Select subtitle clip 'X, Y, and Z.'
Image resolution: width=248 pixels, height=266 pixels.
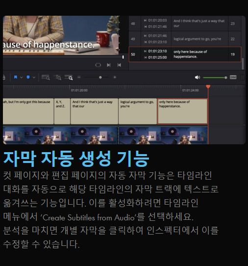[62, 111]
